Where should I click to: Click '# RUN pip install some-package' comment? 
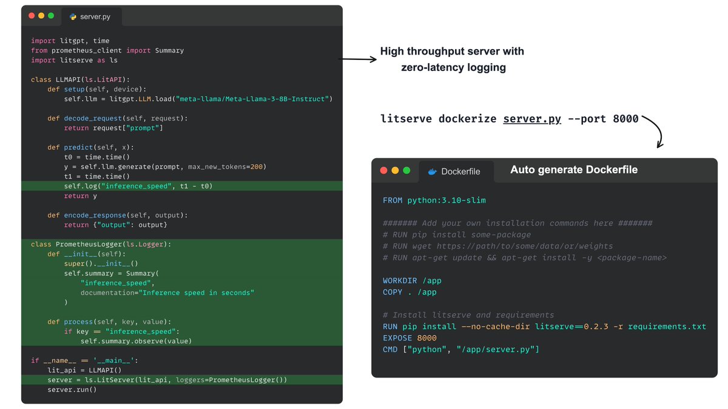point(457,234)
